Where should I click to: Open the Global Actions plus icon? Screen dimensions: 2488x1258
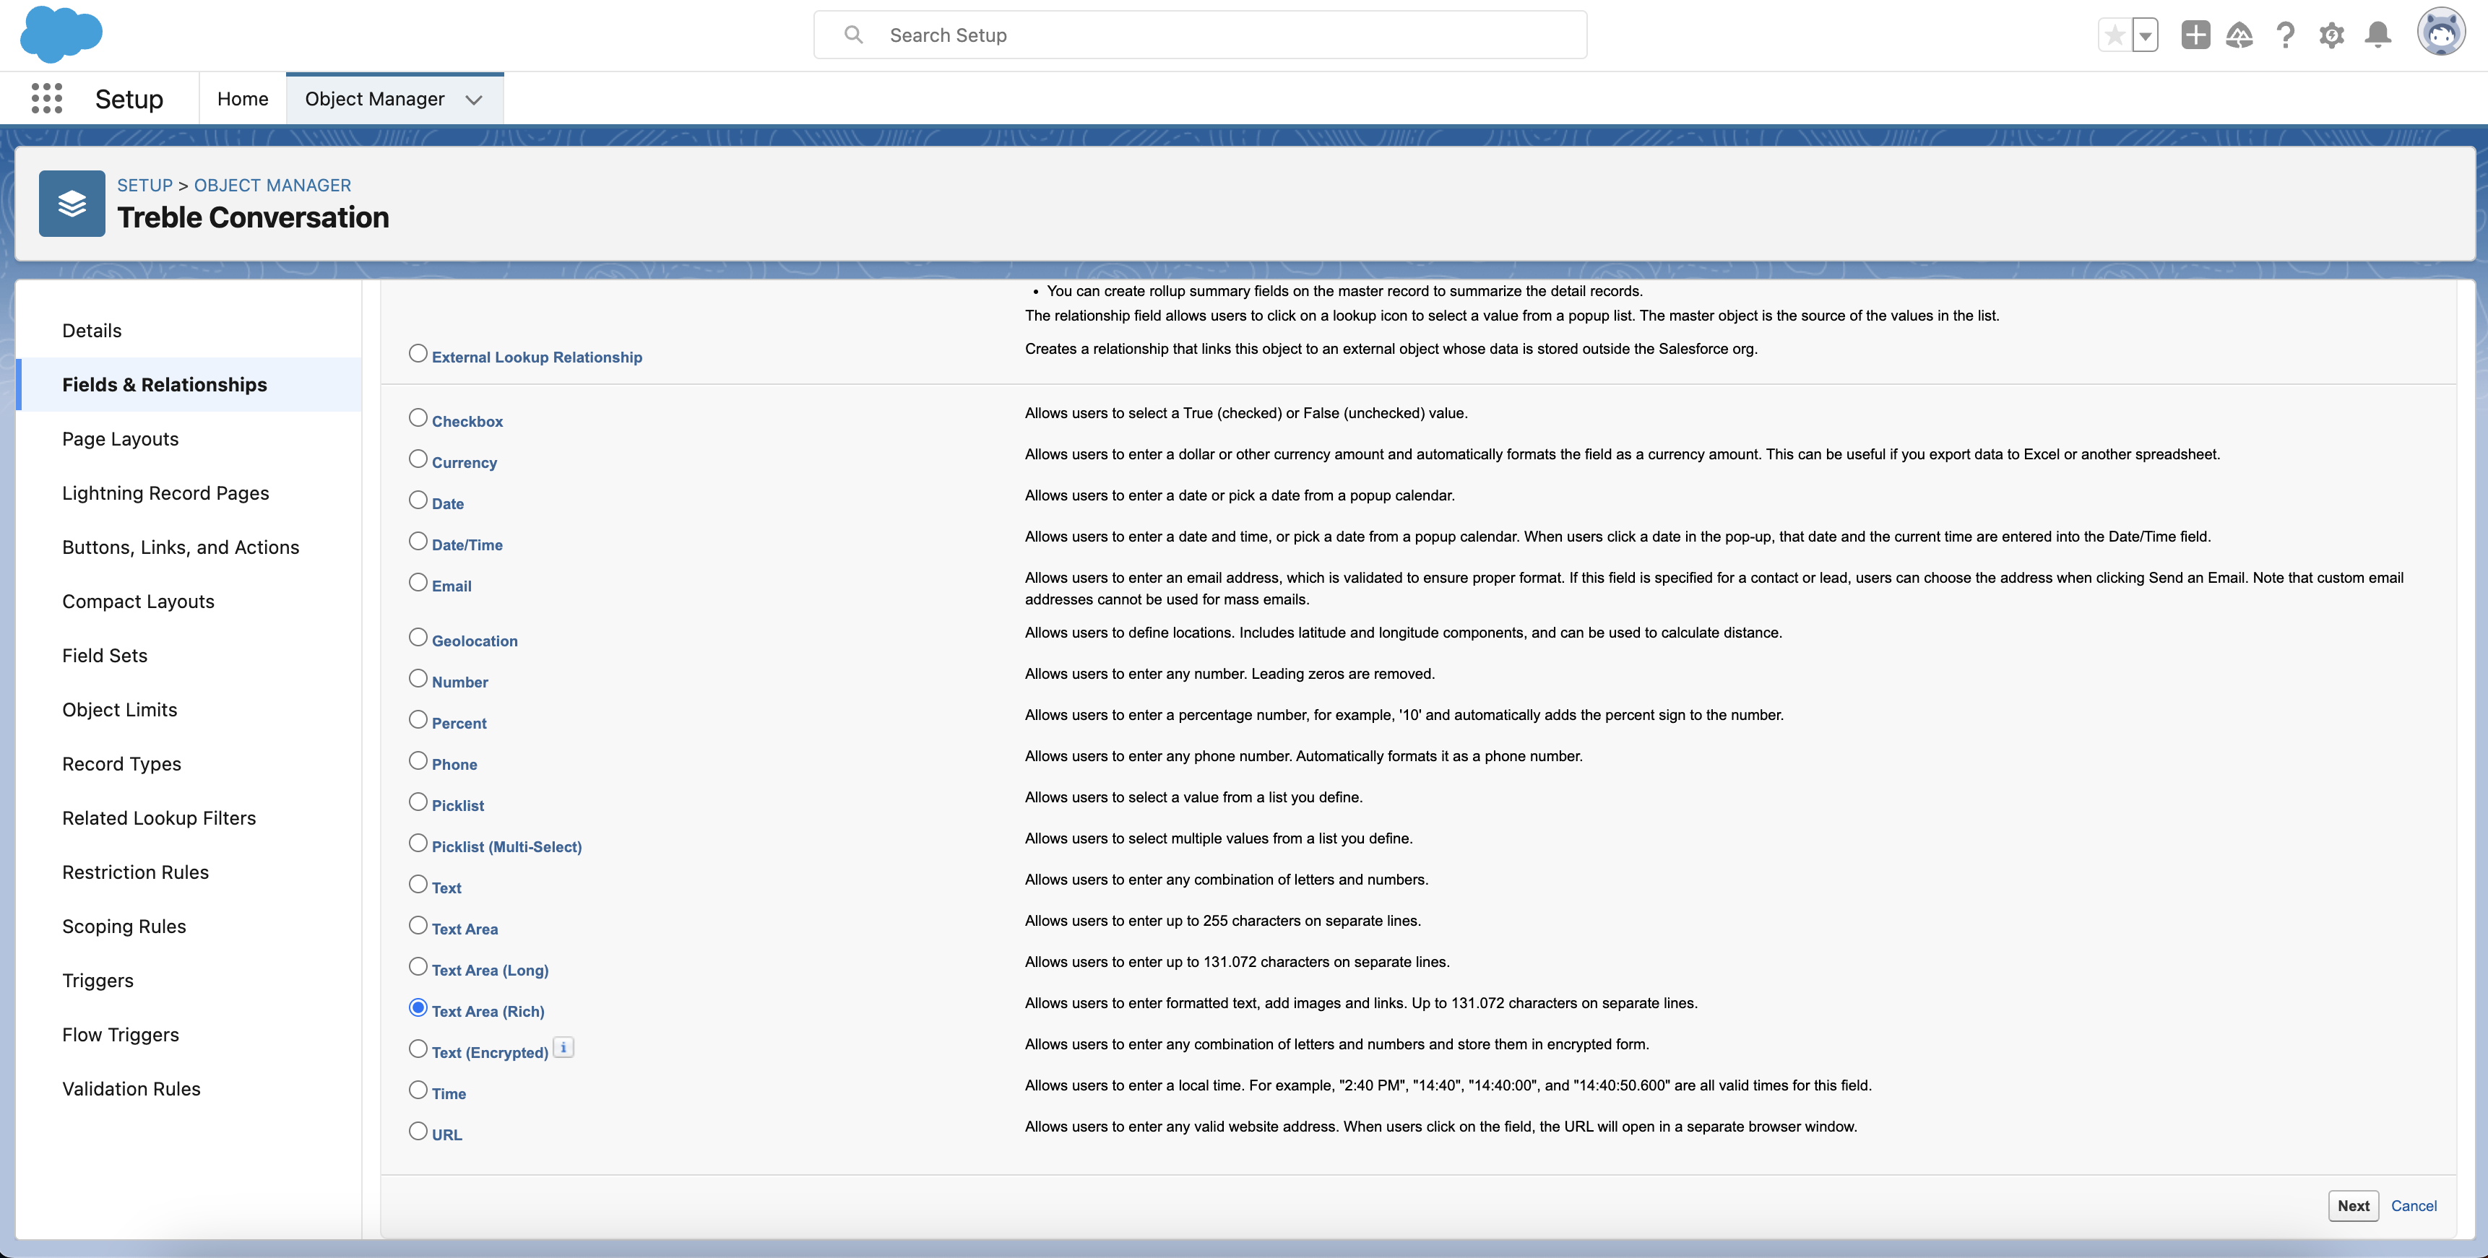(2195, 35)
